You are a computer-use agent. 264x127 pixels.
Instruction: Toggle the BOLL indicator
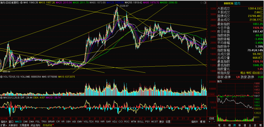point(140,122)
